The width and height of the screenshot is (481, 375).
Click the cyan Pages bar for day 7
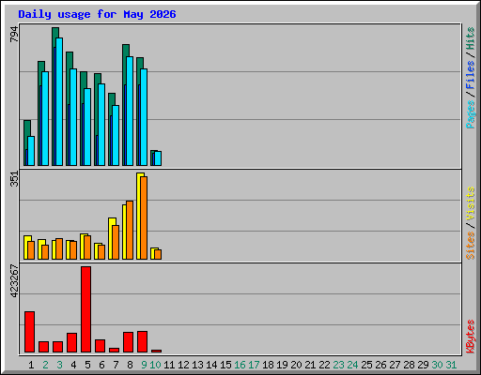[x=116, y=135]
